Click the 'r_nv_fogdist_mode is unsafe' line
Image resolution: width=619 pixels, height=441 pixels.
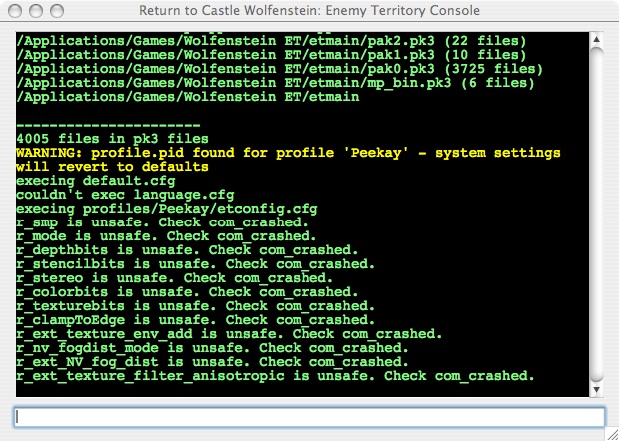click(x=213, y=348)
